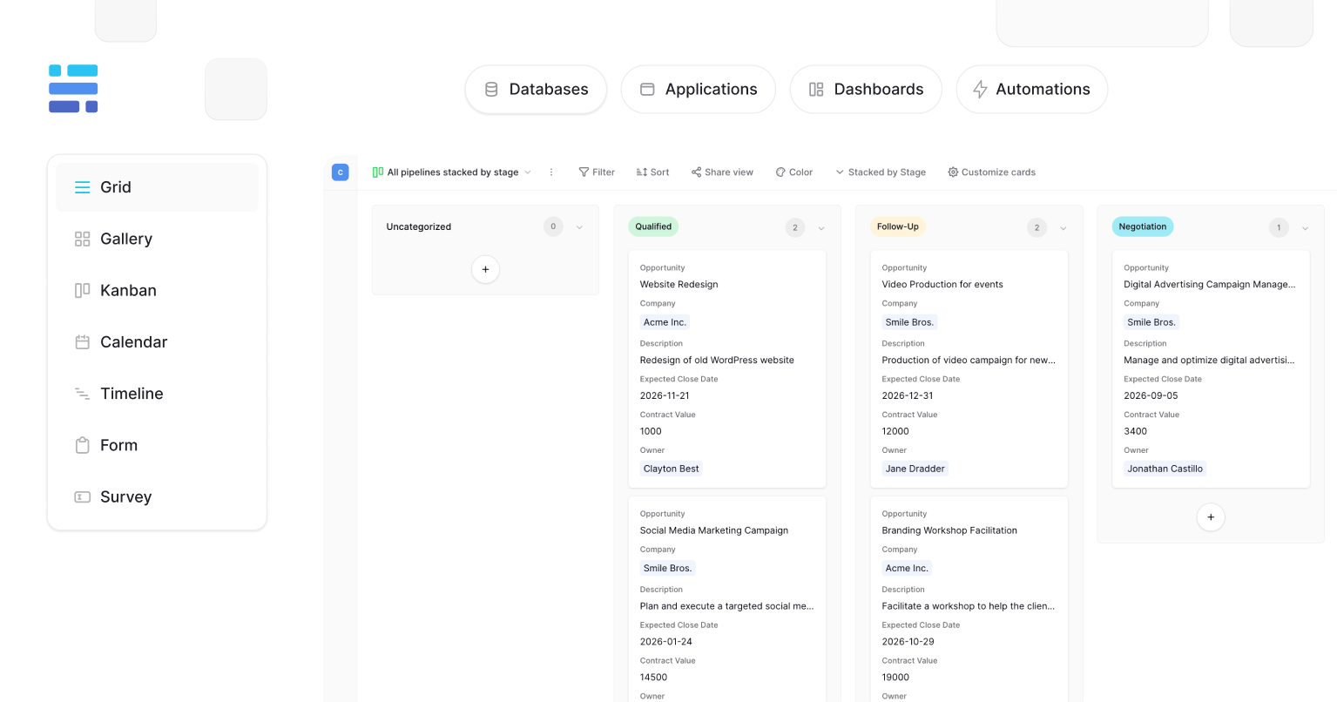Select the Timeline view option
The image size is (1337, 702).
pyautogui.click(x=157, y=394)
